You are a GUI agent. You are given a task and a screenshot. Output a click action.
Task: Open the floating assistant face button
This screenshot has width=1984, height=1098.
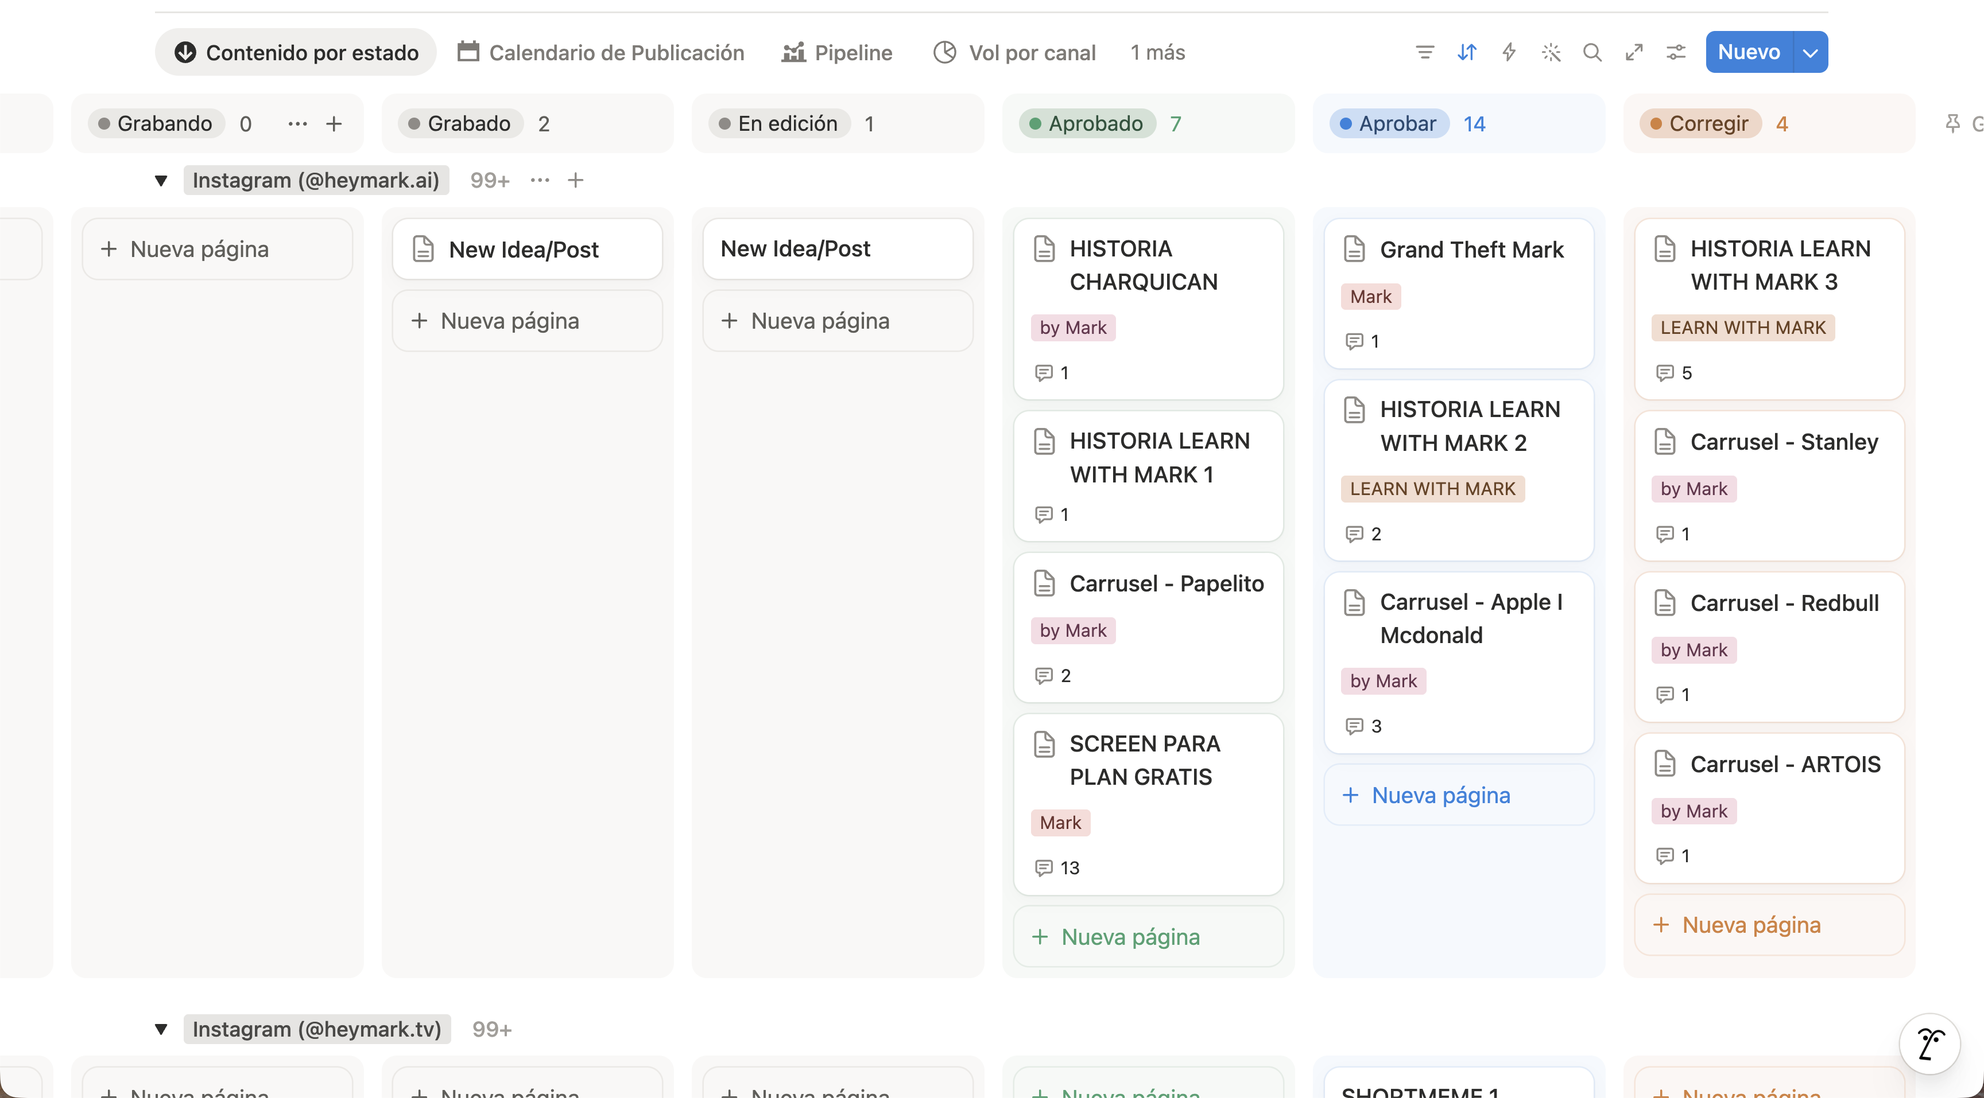coord(1930,1044)
